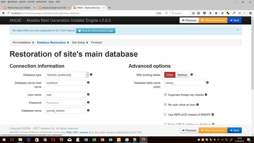Open the Lesezeichen menu

click(x=41, y=2)
